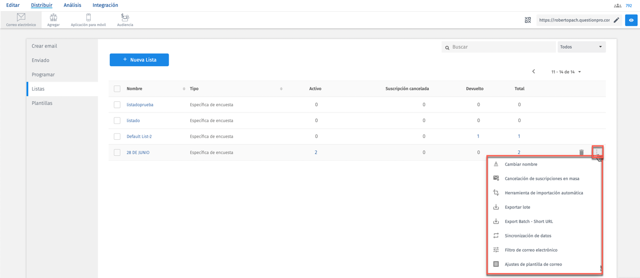Click the pencil edit URL icon
The image size is (640, 278).
pos(617,20)
